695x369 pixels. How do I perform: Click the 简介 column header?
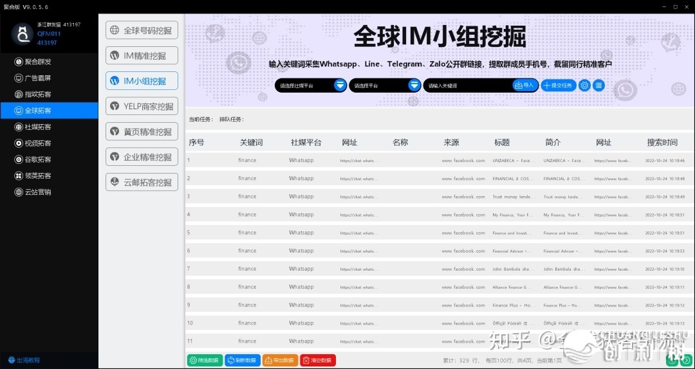[x=553, y=143]
